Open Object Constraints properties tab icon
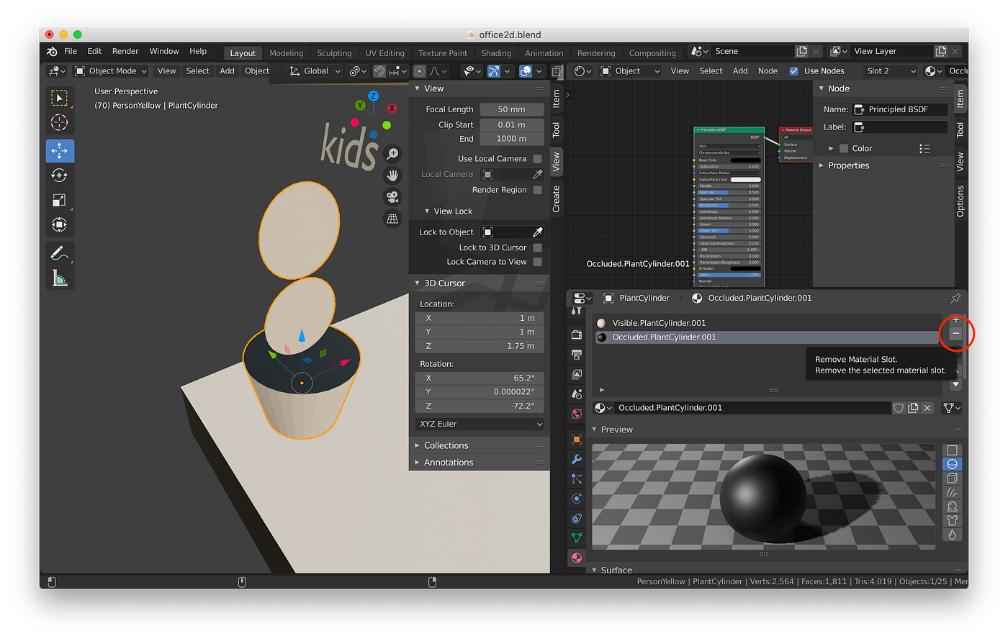Screen dimensions: 1008x641 (x=577, y=518)
